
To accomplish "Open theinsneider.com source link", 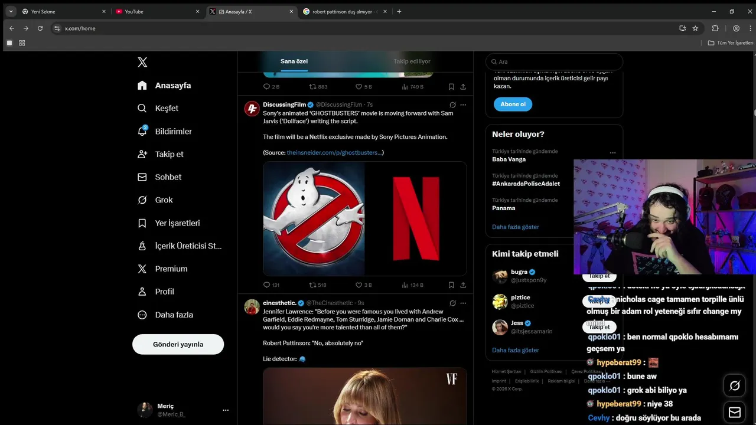I will (x=334, y=152).
